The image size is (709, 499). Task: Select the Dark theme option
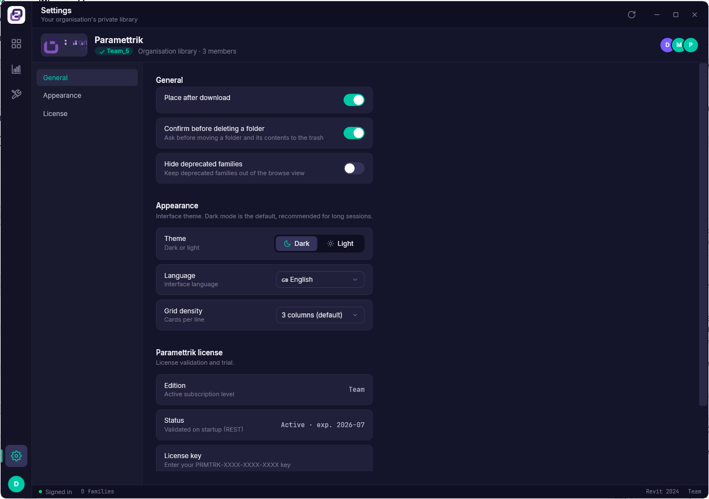(x=296, y=244)
